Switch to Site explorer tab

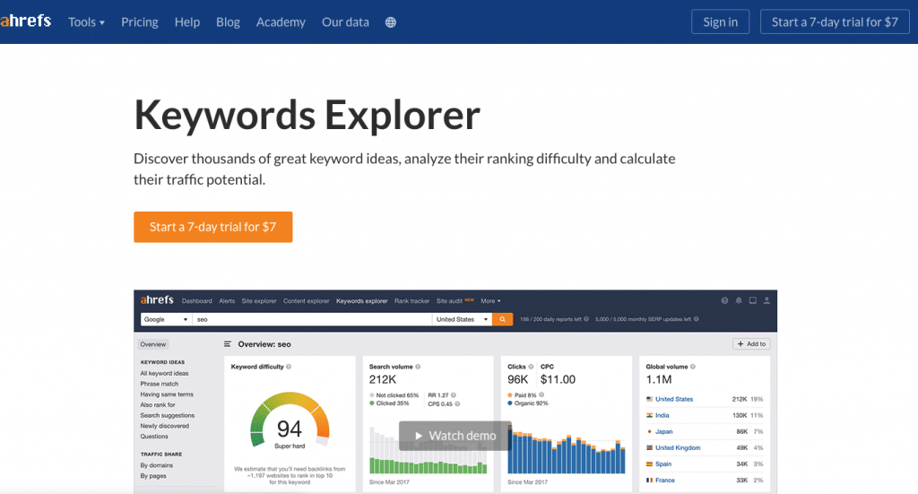(259, 301)
